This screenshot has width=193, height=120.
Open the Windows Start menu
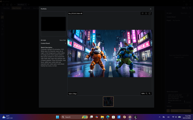pyautogui.click(x=58, y=117)
